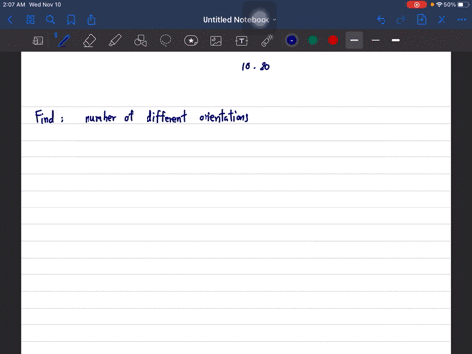Select the Image insert tool
Viewport: 472px width, 354px height.
click(x=216, y=41)
